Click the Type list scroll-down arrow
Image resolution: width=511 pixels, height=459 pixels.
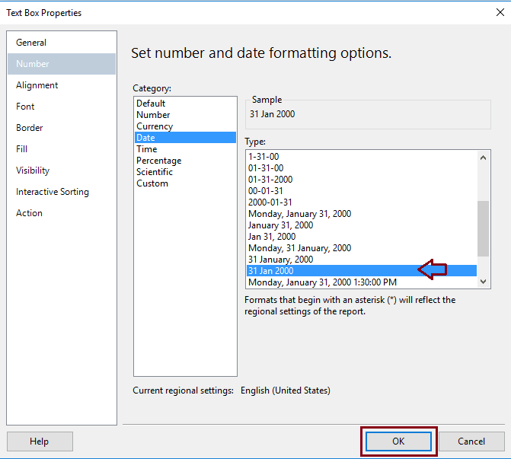click(483, 282)
